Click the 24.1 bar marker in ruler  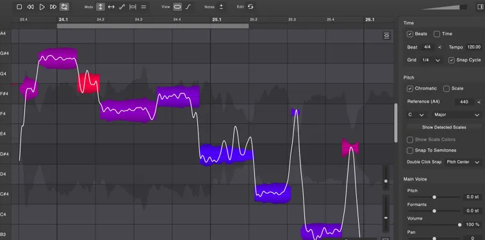point(63,19)
